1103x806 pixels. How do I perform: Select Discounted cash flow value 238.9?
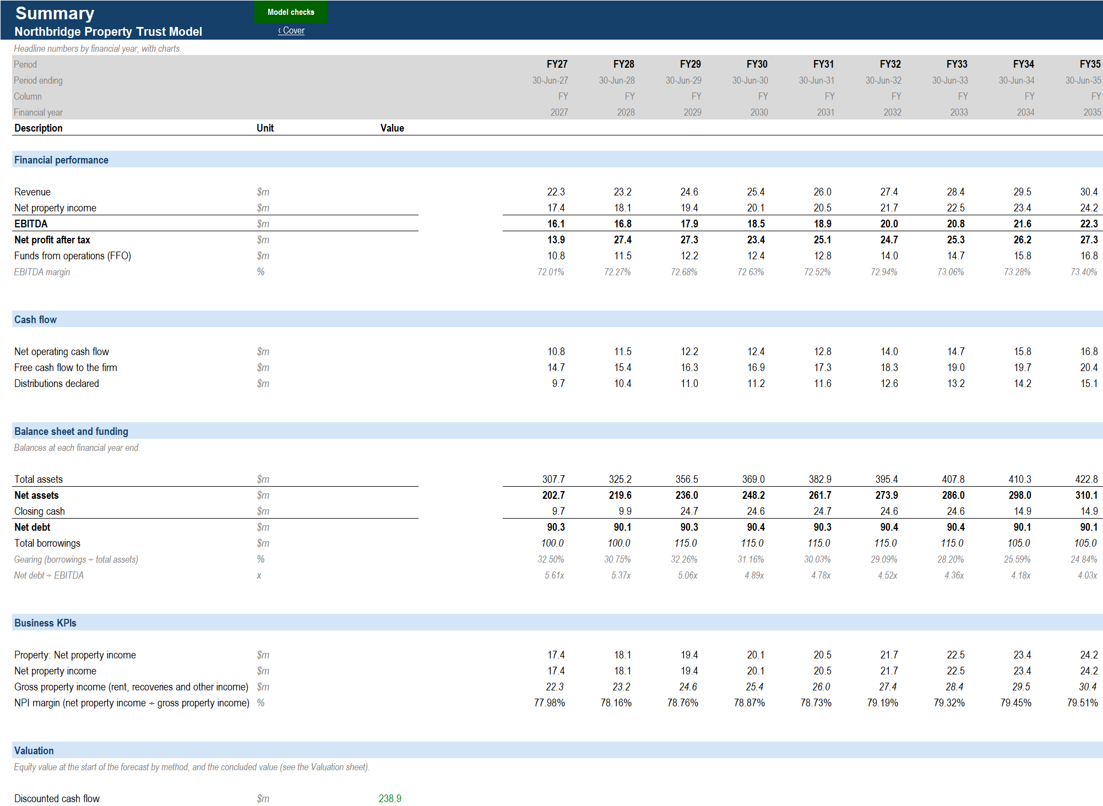390,799
